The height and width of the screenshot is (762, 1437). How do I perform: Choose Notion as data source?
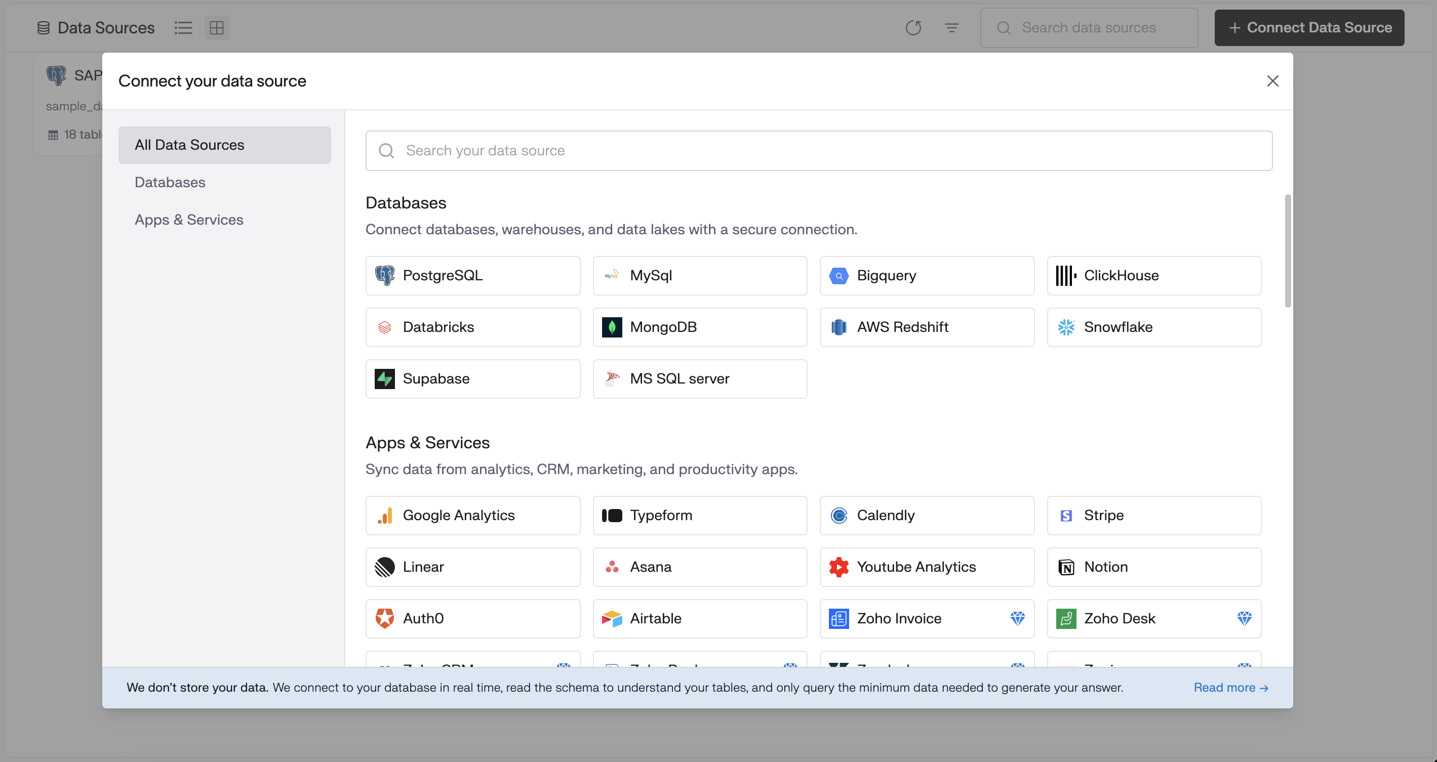pos(1153,567)
